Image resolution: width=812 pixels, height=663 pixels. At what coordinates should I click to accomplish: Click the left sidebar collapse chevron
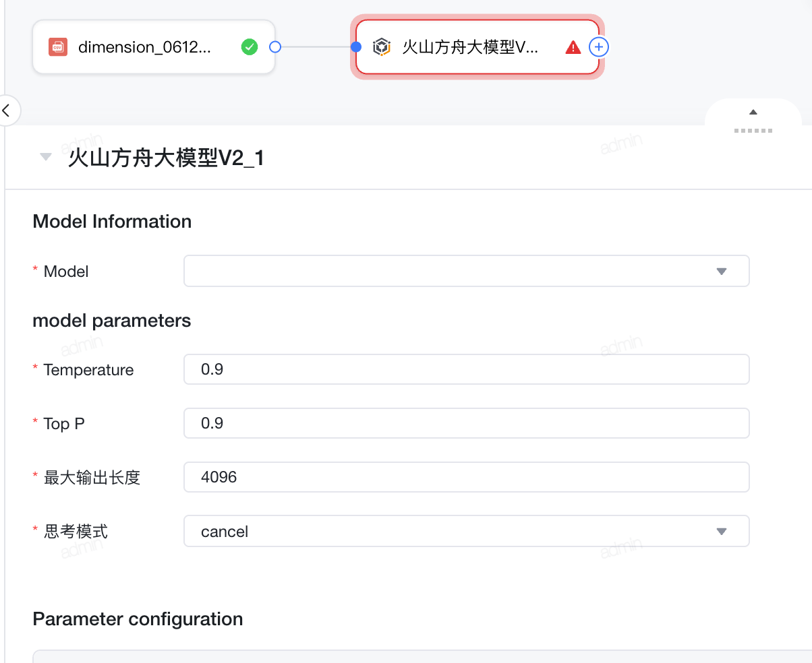[x=7, y=110]
